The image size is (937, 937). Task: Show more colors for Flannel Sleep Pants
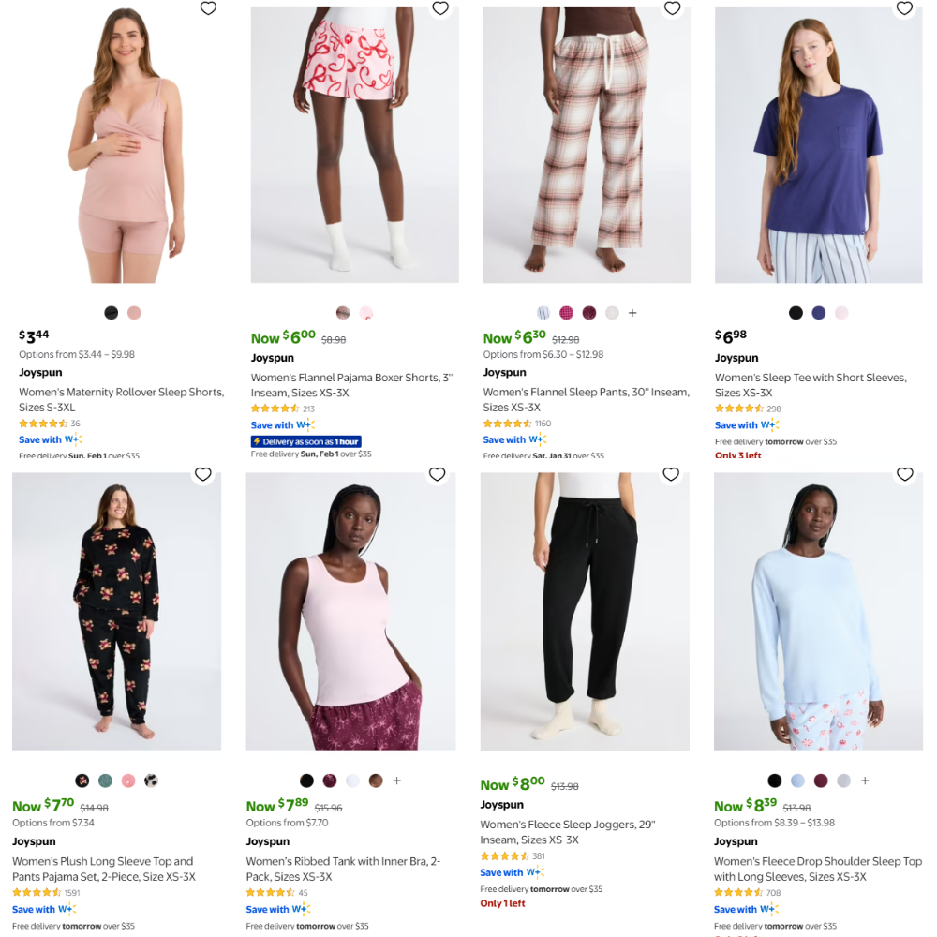pos(632,313)
